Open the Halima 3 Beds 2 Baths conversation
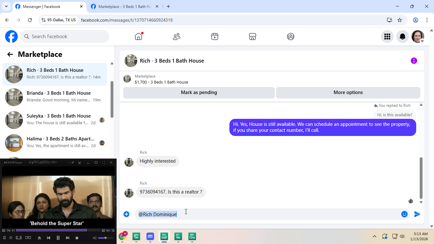 [55, 143]
